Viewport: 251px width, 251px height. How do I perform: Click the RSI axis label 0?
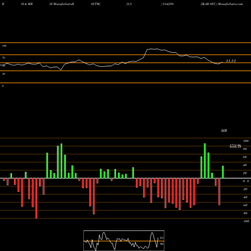[x=3, y=86]
